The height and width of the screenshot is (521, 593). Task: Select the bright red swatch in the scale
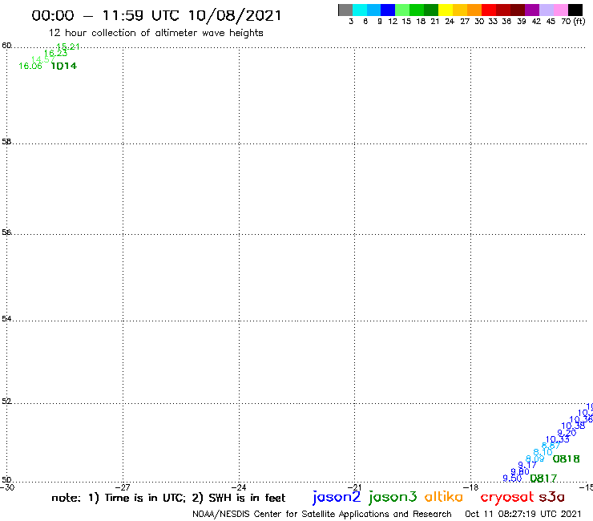489,10
